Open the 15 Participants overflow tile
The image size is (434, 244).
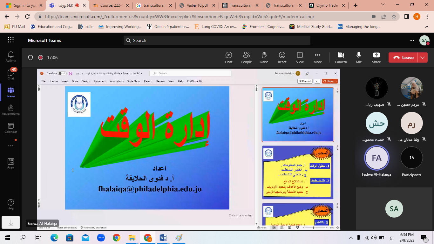411,158
